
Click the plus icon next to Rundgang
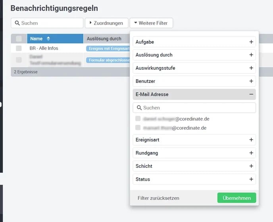tap(251, 153)
